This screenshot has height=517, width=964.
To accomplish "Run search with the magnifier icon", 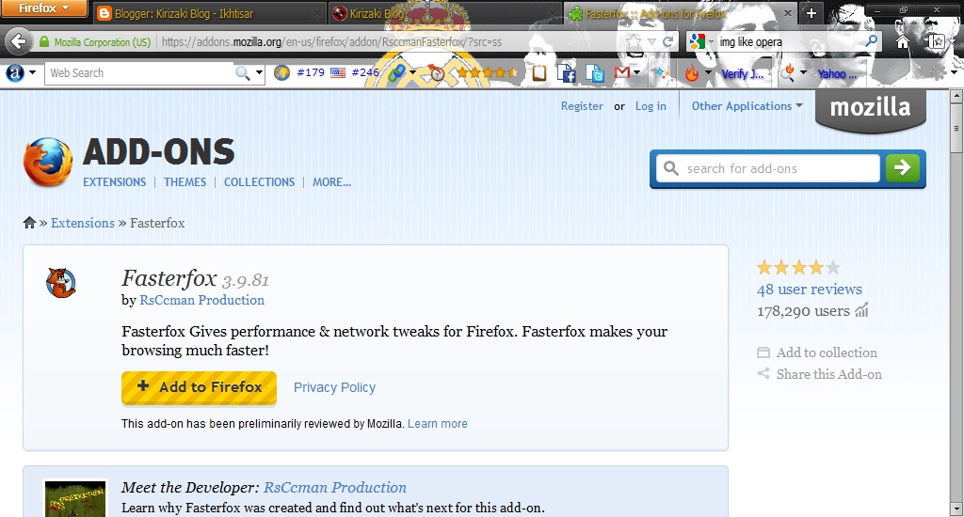I will pos(871,41).
